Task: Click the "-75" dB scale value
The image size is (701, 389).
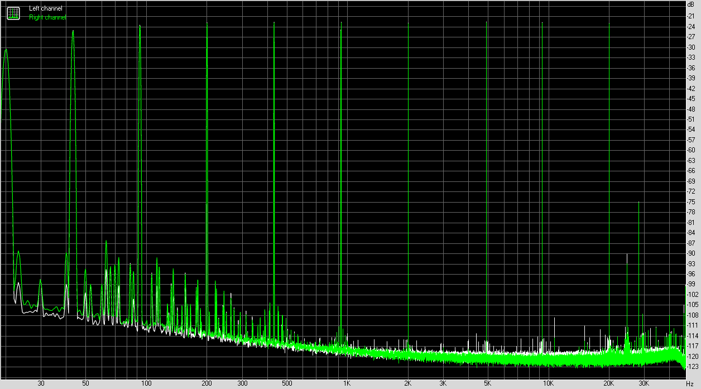Action: tap(691, 201)
